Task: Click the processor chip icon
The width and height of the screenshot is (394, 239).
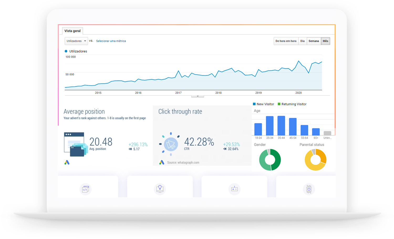Action: click(309, 189)
